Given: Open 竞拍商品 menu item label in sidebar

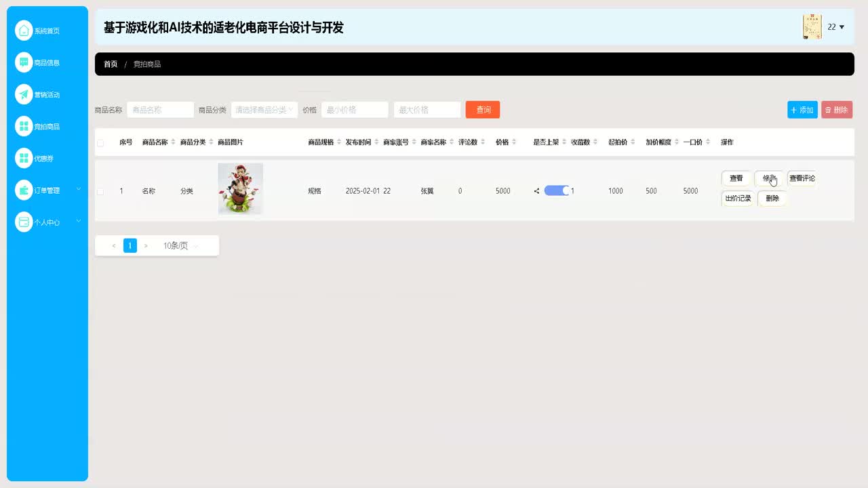Looking at the screenshot, I should pyautogui.click(x=47, y=127).
